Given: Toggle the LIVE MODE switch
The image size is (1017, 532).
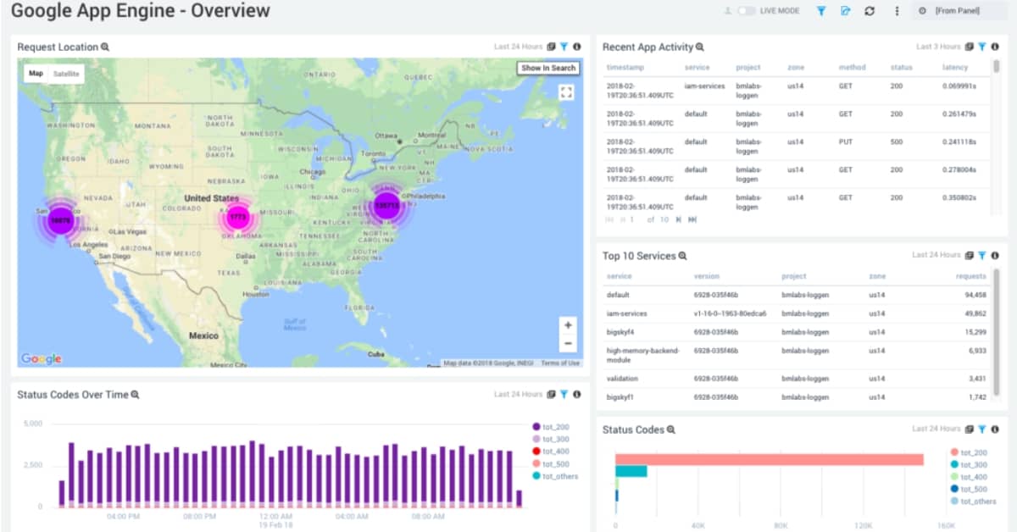Looking at the screenshot, I should point(747,11).
